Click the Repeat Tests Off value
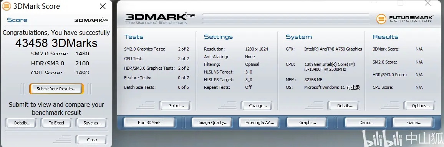The height and width of the screenshot is (147, 444). [x=249, y=87]
